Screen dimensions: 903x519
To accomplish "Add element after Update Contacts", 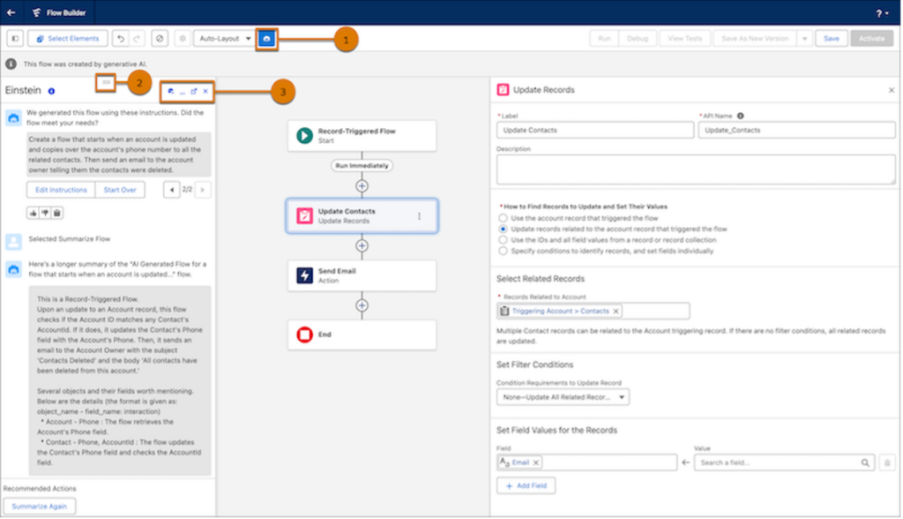I will coord(362,245).
